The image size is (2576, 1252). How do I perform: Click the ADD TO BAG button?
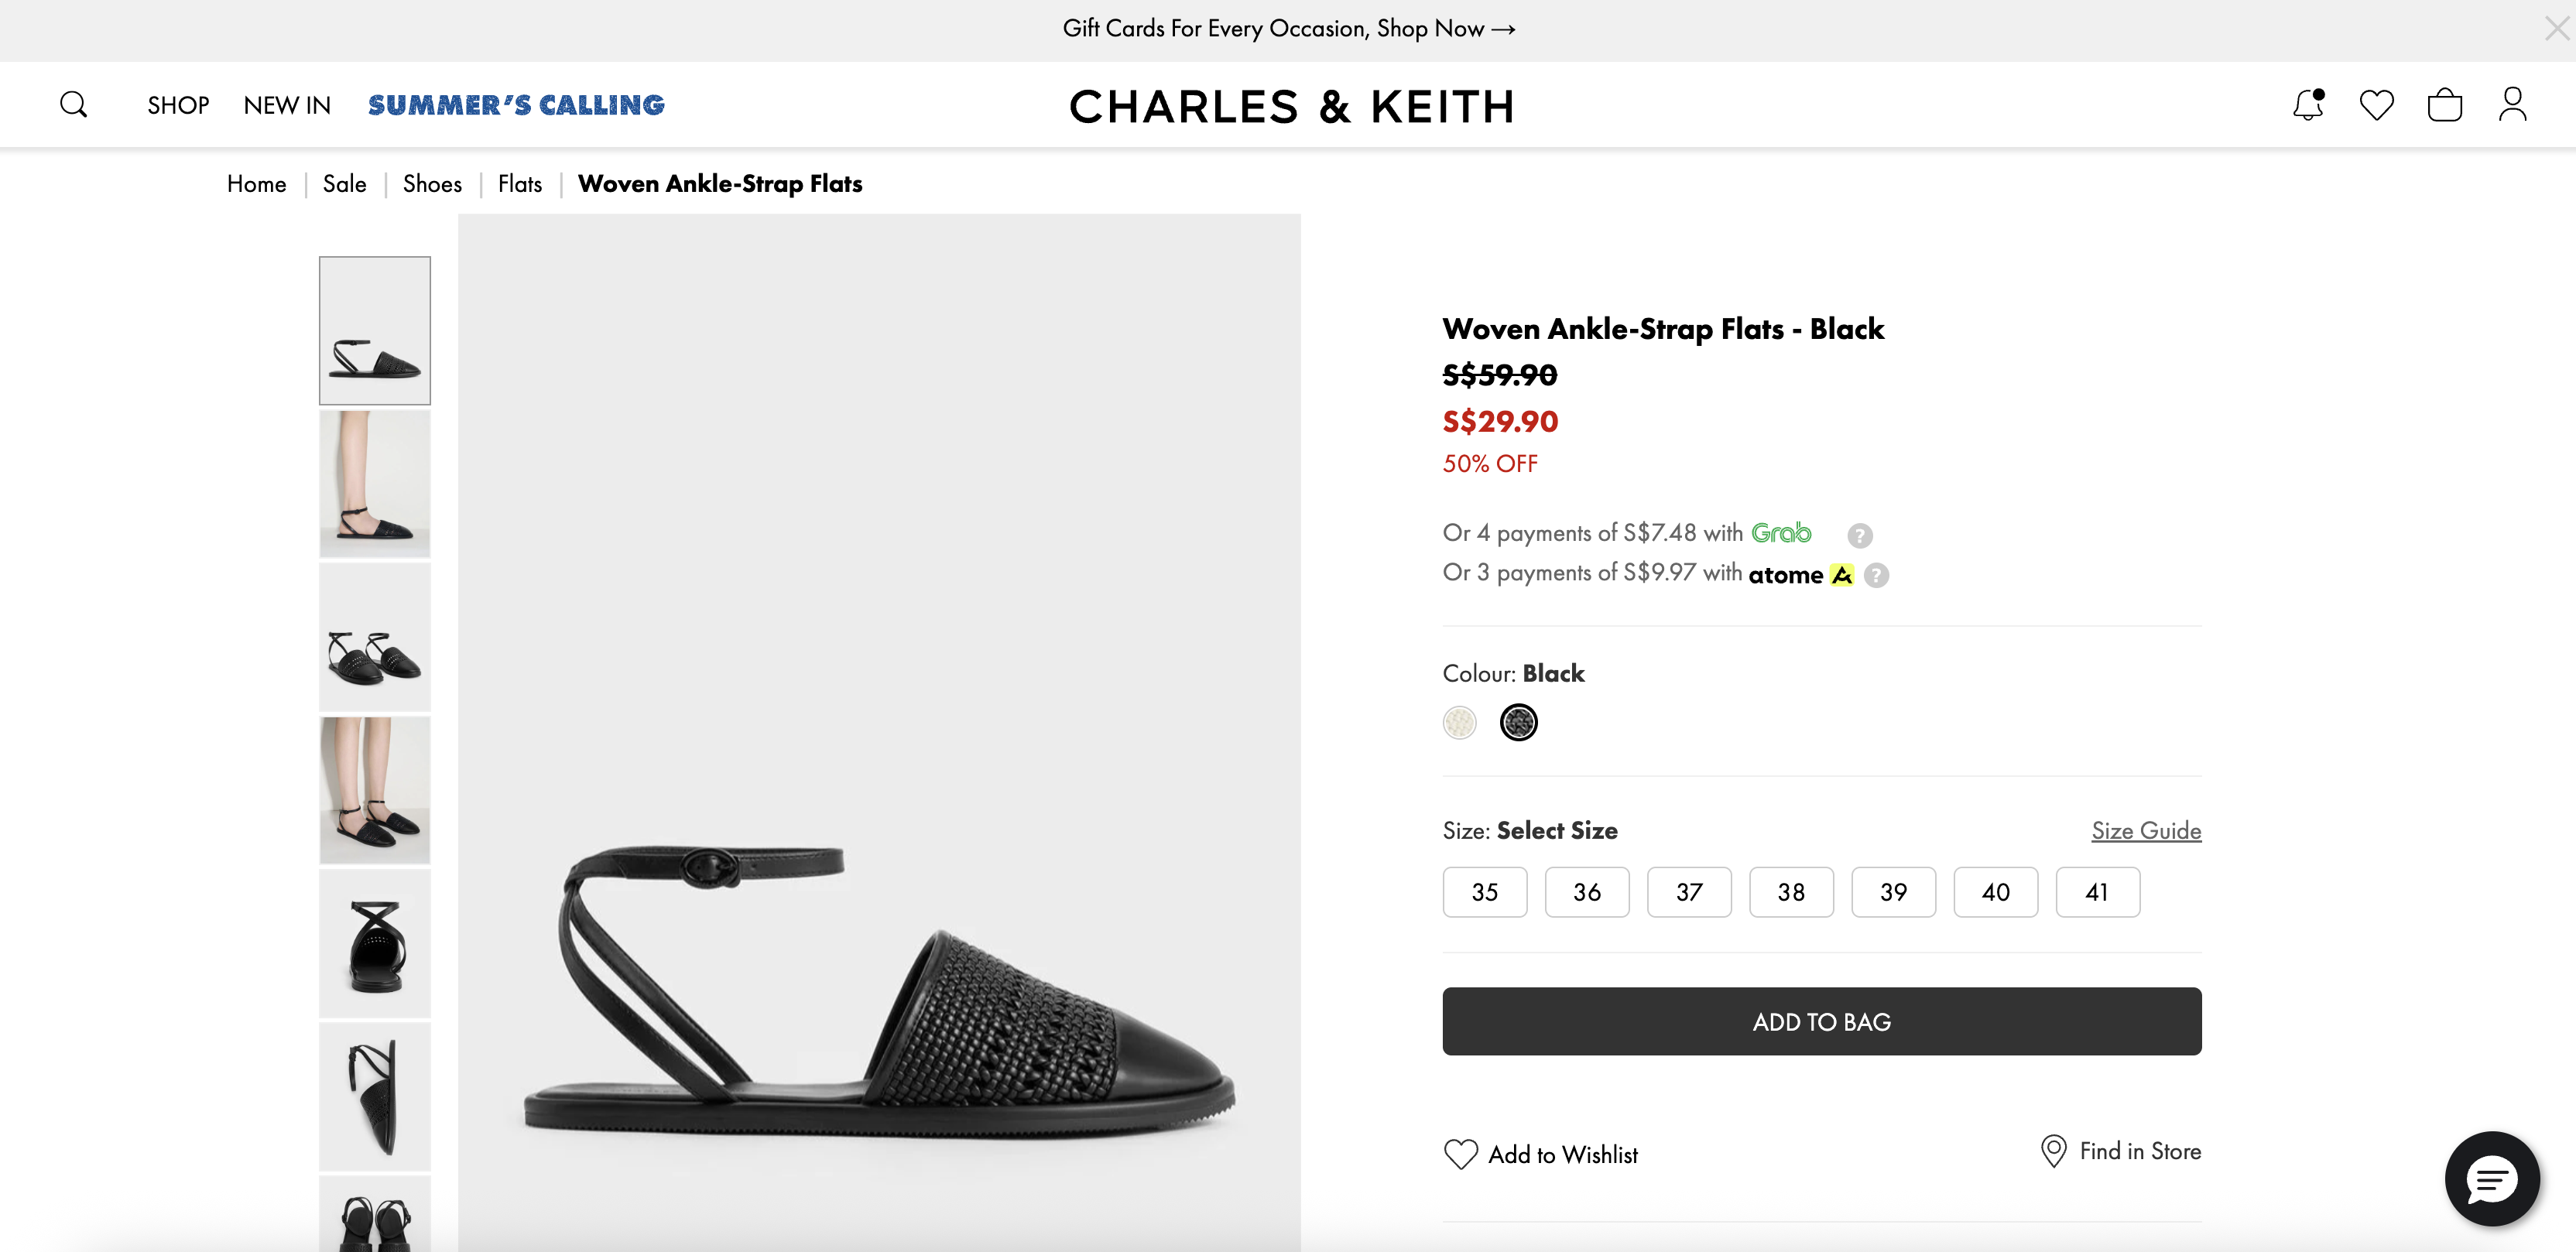pos(1821,1021)
